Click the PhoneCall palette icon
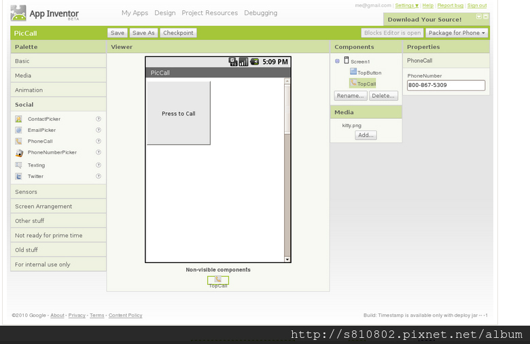This screenshot has width=530, height=344. [x=18, y=141]
